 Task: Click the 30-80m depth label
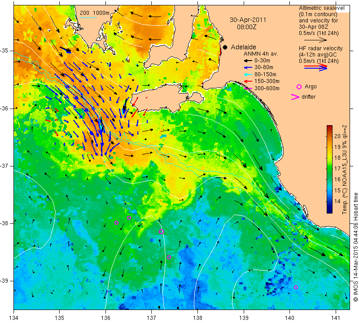point(263,68)
